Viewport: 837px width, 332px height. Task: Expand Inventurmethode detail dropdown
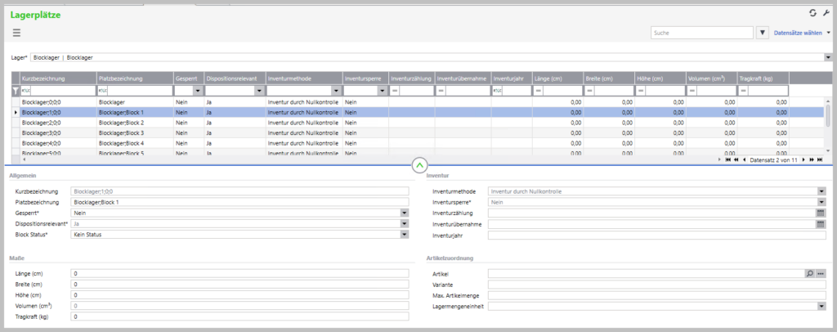tap(821, 191)
